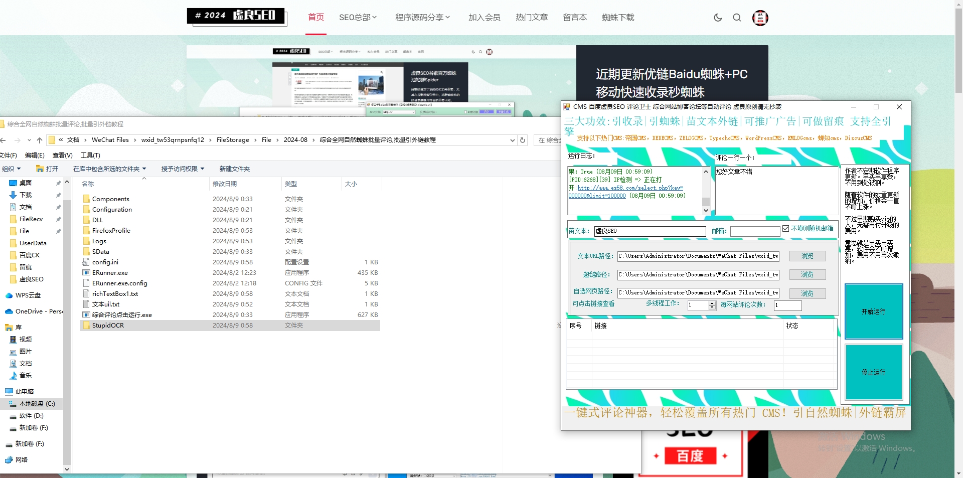Open recent locations arrow in Explorer

[29, 140]
